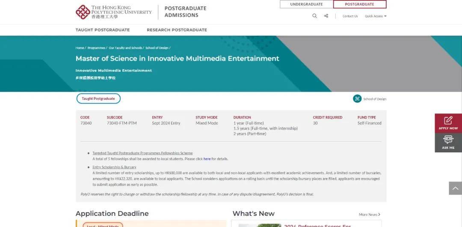Click the 'here' link for fellowship details
Screen dimensions: 462x227
tap(207, 159)
